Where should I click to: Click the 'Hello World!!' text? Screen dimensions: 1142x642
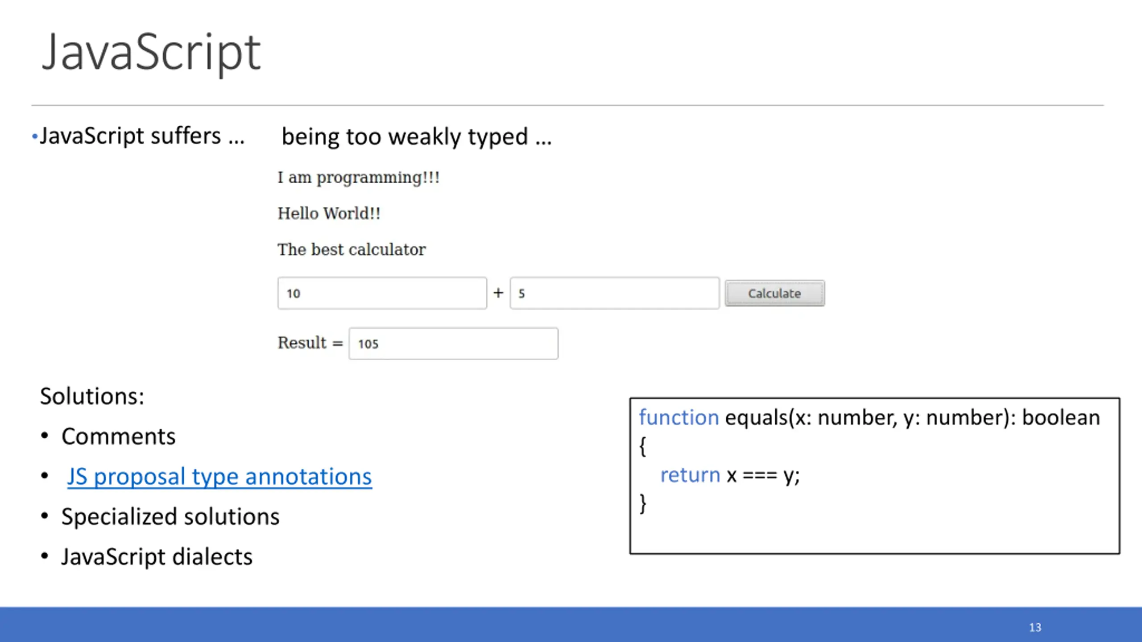point(329,214)
